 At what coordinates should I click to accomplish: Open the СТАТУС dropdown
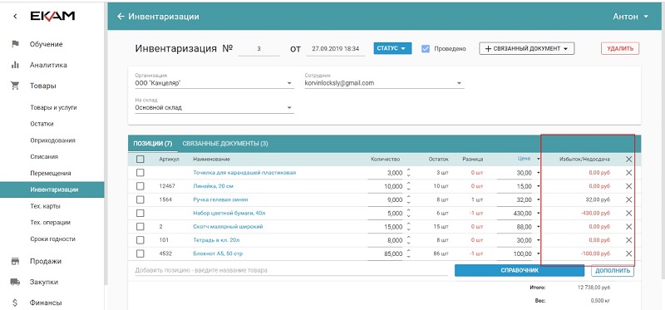(x=392, y=48)
